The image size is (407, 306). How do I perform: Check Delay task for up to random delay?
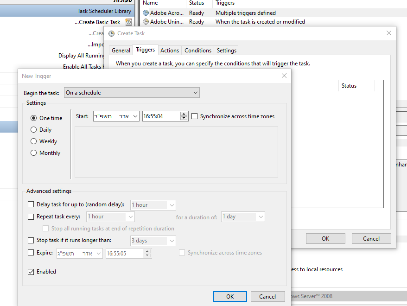[31, 204]
